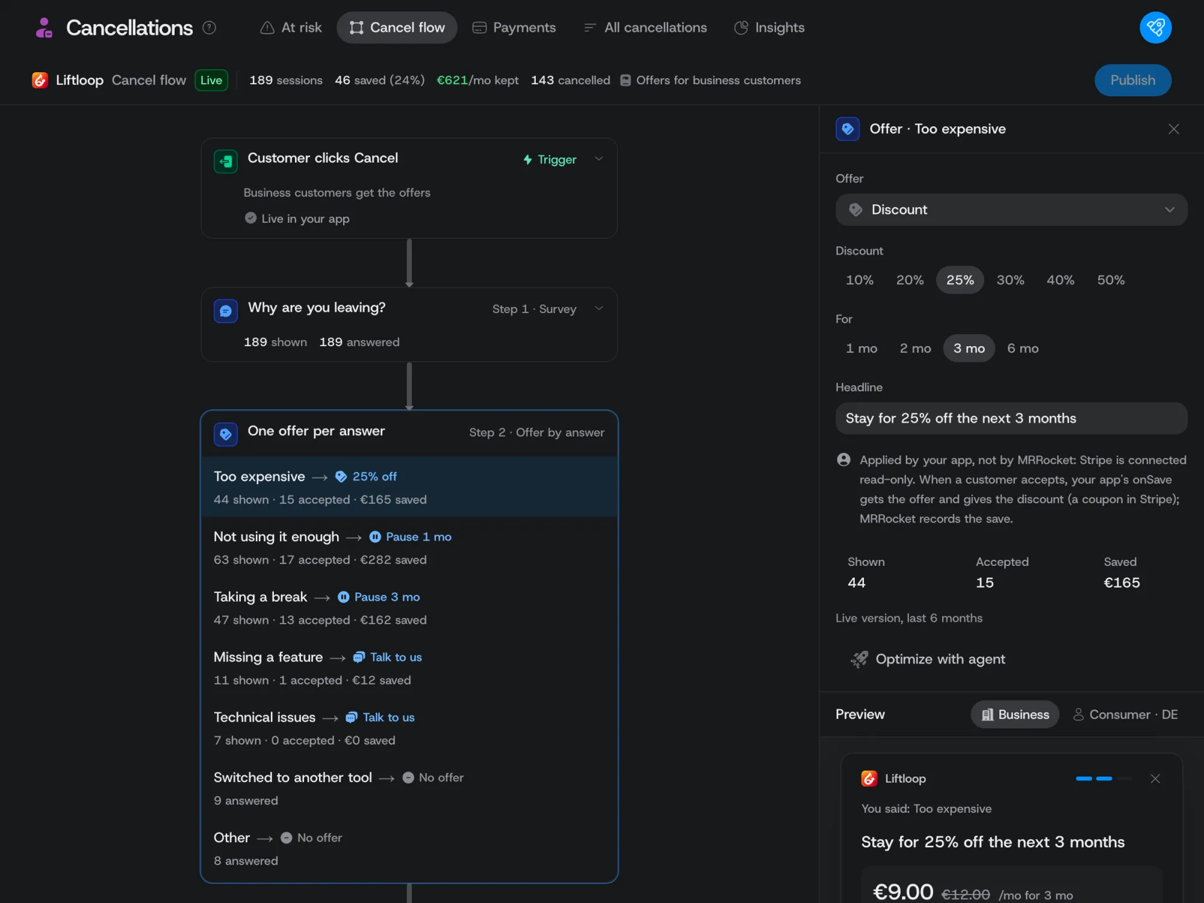Select the Too expensive 25% off row
1204x903 pixels.
click(409, 487)
